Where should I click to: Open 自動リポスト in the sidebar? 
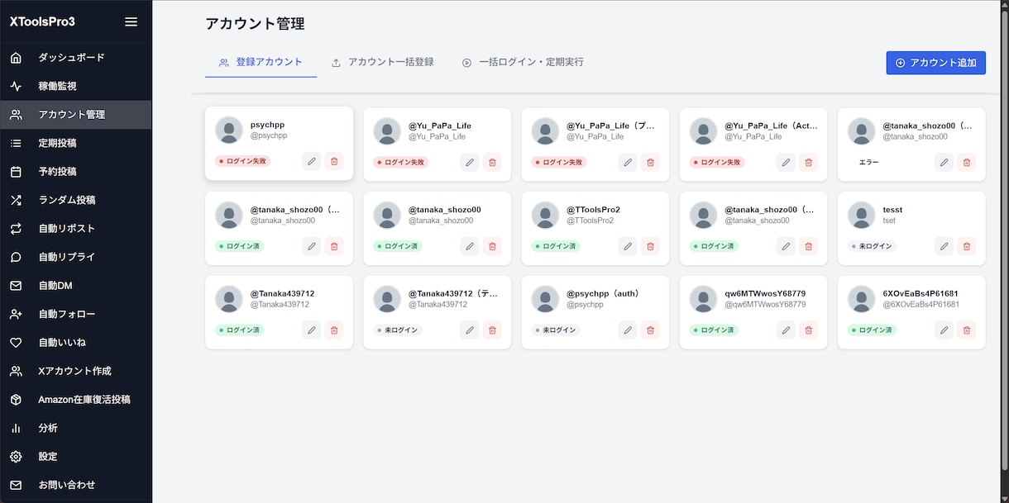pyautogui.click(x=75, y=229)
